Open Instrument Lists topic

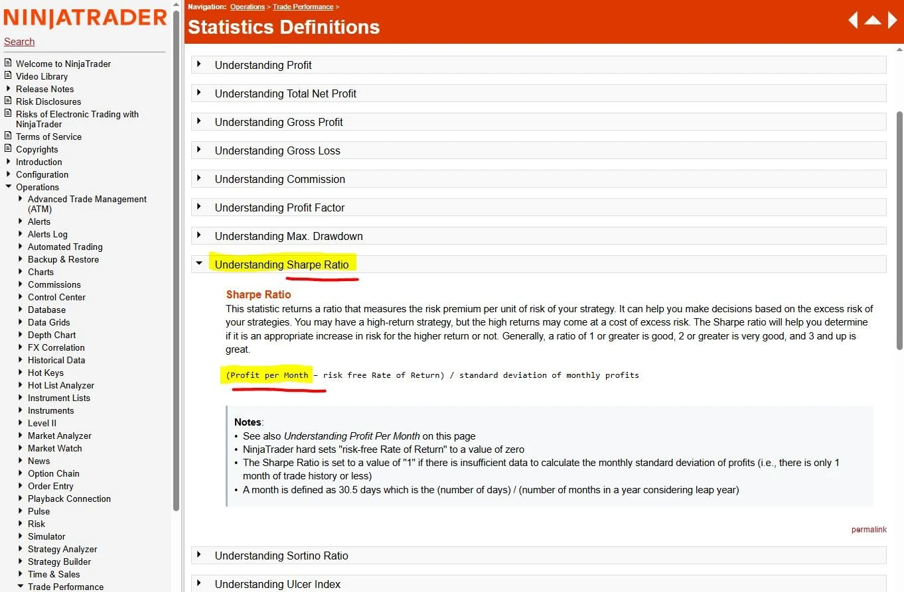coord(59,398)
